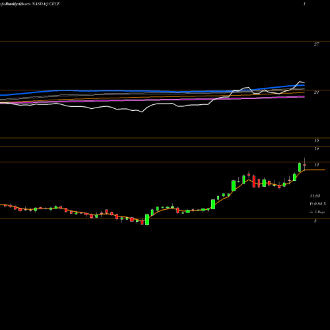The image size is (330, 330).
Task: Click the 27 price axis label
Action: pyautogui.click(x=316, y=44)
